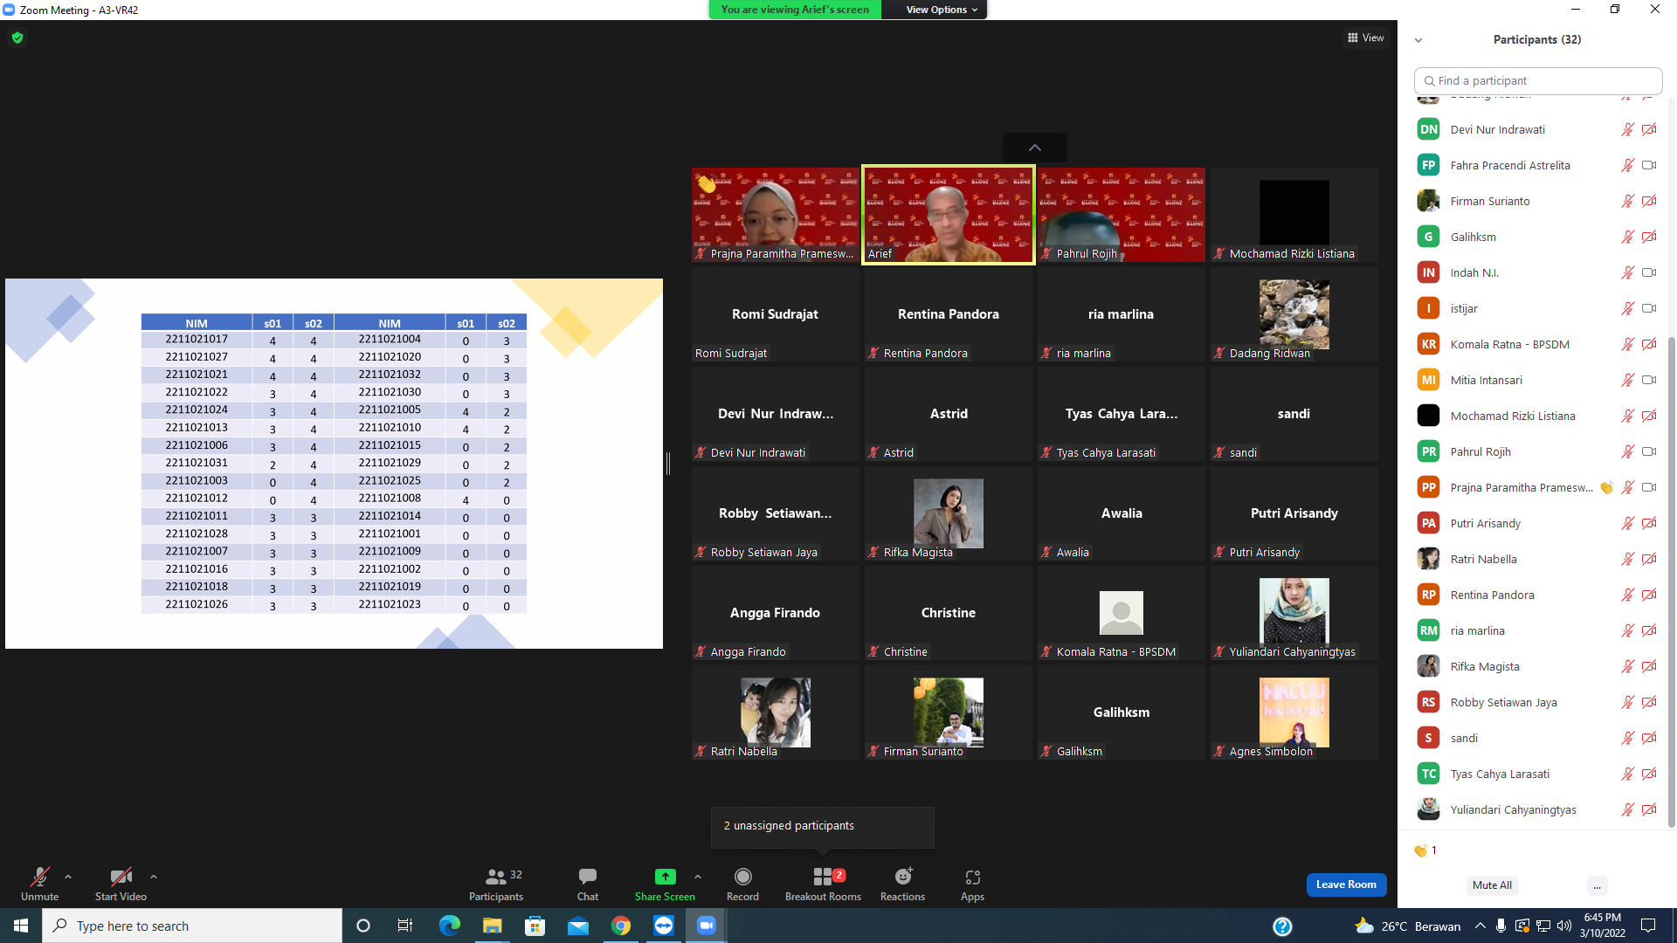Toggle video icon for Mitia Intansari
Screen dimensions: 1677x943
1649,380
